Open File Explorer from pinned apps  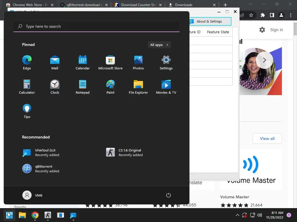[x=138, y=87]
